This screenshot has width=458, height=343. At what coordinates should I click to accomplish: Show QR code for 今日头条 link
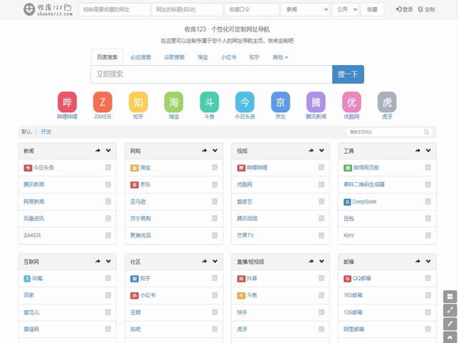(108, 167)
